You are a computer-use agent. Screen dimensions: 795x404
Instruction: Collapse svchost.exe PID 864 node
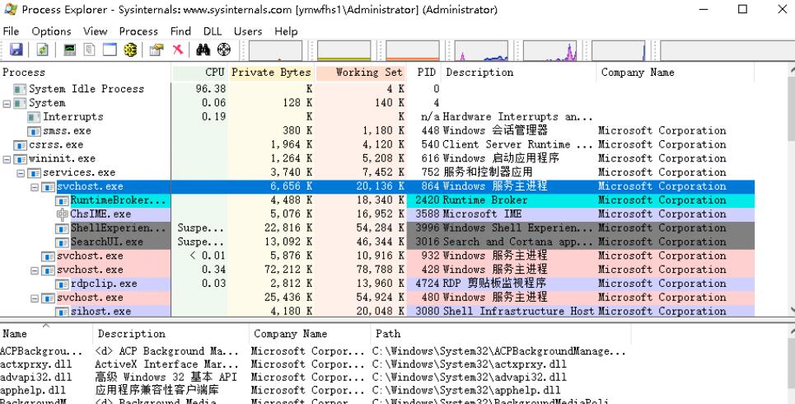35,187
